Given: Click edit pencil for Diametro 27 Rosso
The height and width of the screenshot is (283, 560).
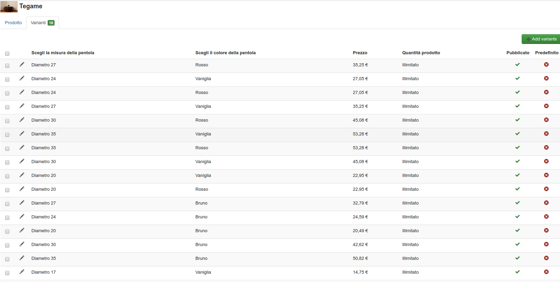Looking at the screenshot, I should pos(22,65).
